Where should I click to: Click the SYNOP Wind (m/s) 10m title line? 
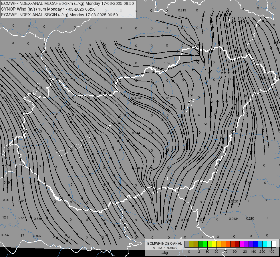(x=48, y=9)
